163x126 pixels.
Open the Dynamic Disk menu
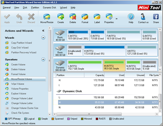coord(49,8)
